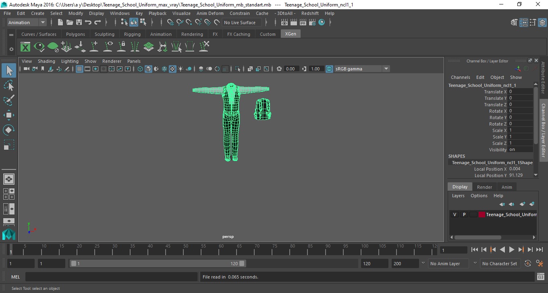Screen dimensions: 548x293
Task: Click the XGen window shelf icon
Action: click(25, 47)
